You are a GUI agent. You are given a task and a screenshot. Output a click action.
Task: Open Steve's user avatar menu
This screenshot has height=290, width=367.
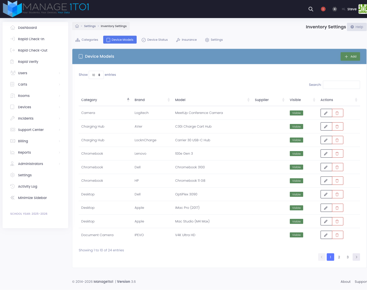[x=363, y=9]
